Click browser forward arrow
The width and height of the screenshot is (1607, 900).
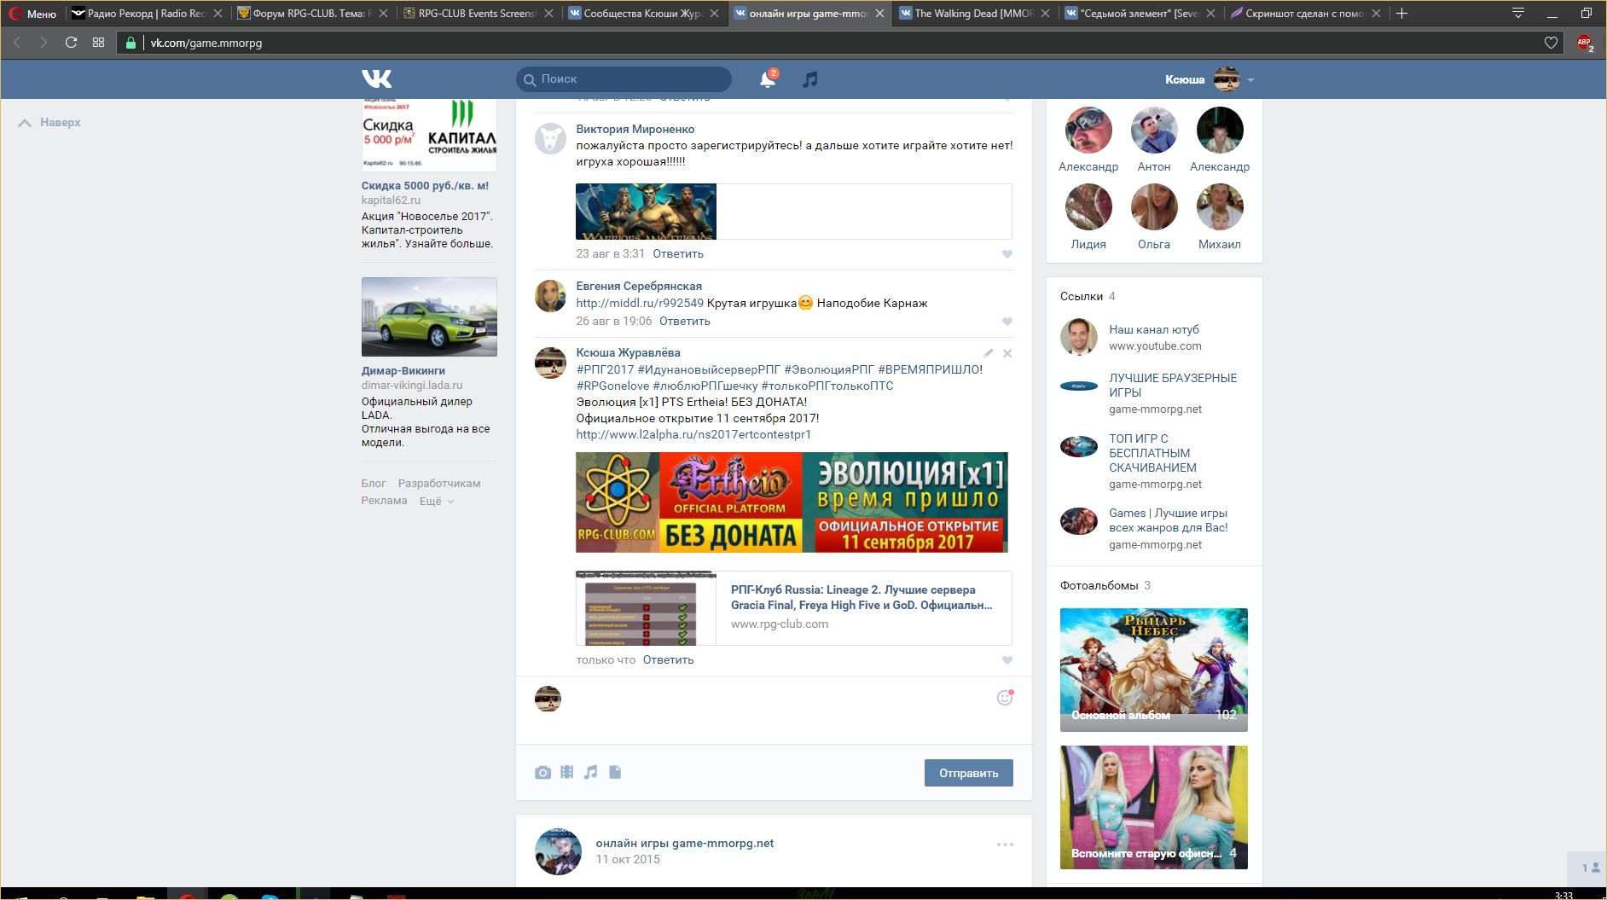coord(44,42)
